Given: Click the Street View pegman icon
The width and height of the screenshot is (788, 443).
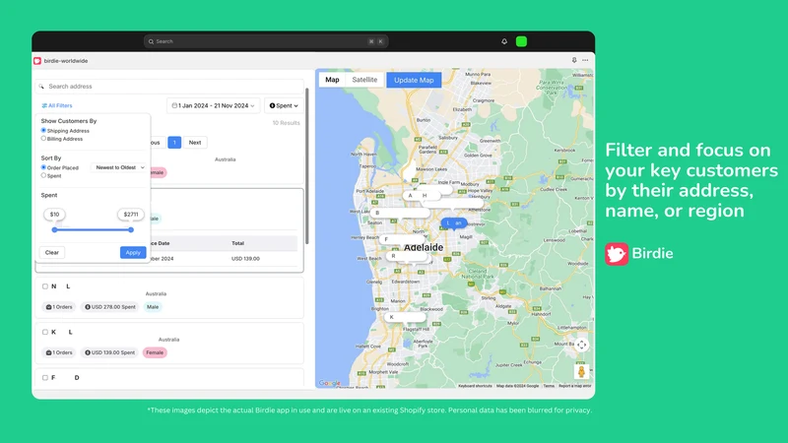Looking at the screenshot, I should tap(581, 372).
